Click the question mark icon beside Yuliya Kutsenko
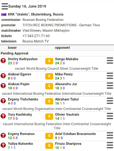 coord(3,145)
